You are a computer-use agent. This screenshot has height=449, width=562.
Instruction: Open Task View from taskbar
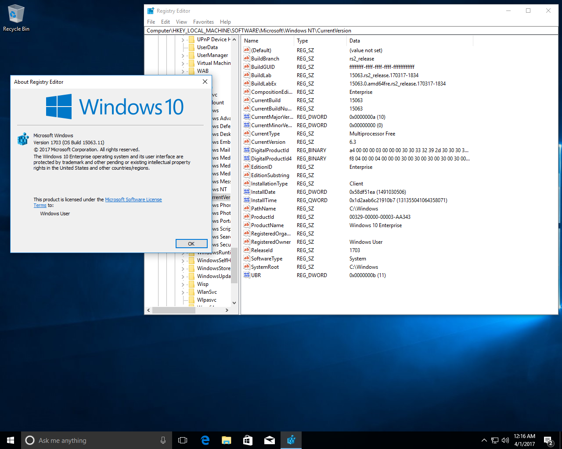click(183, 440)
